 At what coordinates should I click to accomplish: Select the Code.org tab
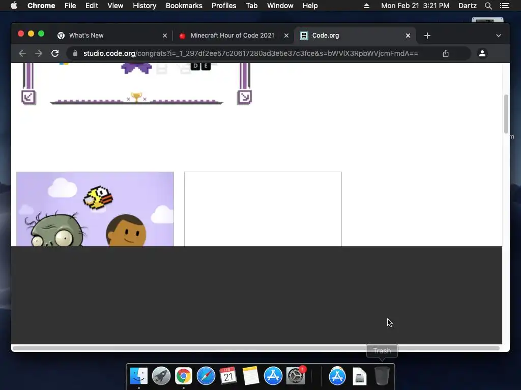pos(355,36)
